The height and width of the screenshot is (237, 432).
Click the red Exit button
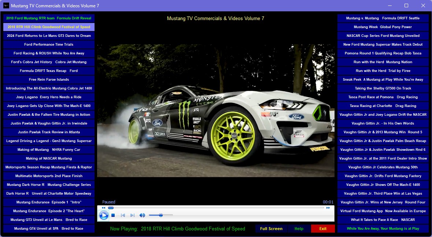click(323, 229)
